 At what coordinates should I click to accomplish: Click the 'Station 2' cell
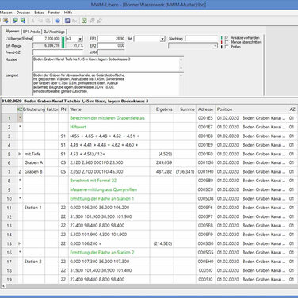[x=33, y=262]
